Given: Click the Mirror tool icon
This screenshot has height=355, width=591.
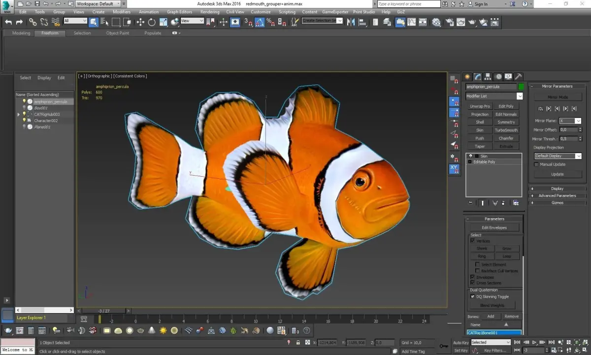Looking at the screenshot, I should 351,22.
